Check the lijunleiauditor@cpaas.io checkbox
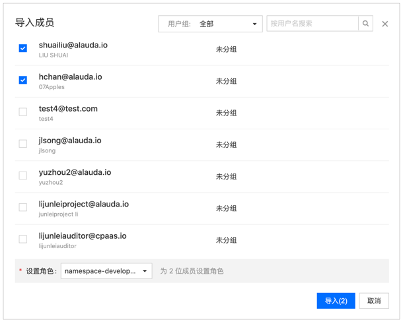This screenshot has height=322, width=403. point(23,239)
